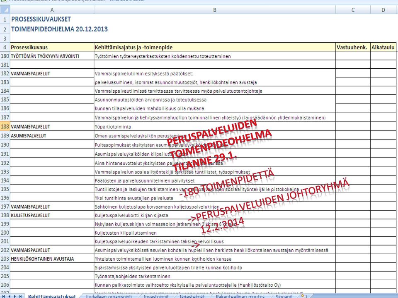
Task: Click the Prosessikuvaus column heading cell
Action: tap(52, 47)
